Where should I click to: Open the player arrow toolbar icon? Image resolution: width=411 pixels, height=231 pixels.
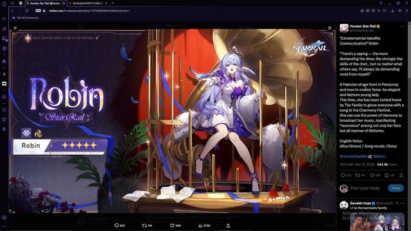tap(379, 11)
